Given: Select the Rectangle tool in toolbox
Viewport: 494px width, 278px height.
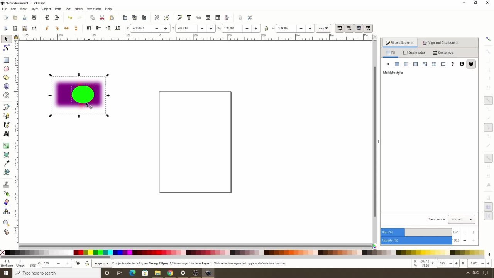Looking at the screenshot, I should (x=6, y=60).
